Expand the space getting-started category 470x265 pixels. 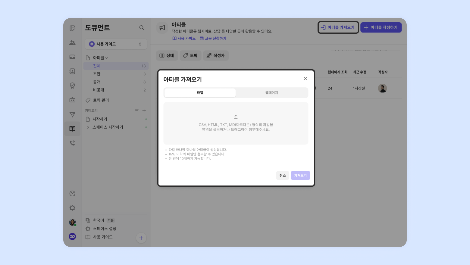click(88, 127)
